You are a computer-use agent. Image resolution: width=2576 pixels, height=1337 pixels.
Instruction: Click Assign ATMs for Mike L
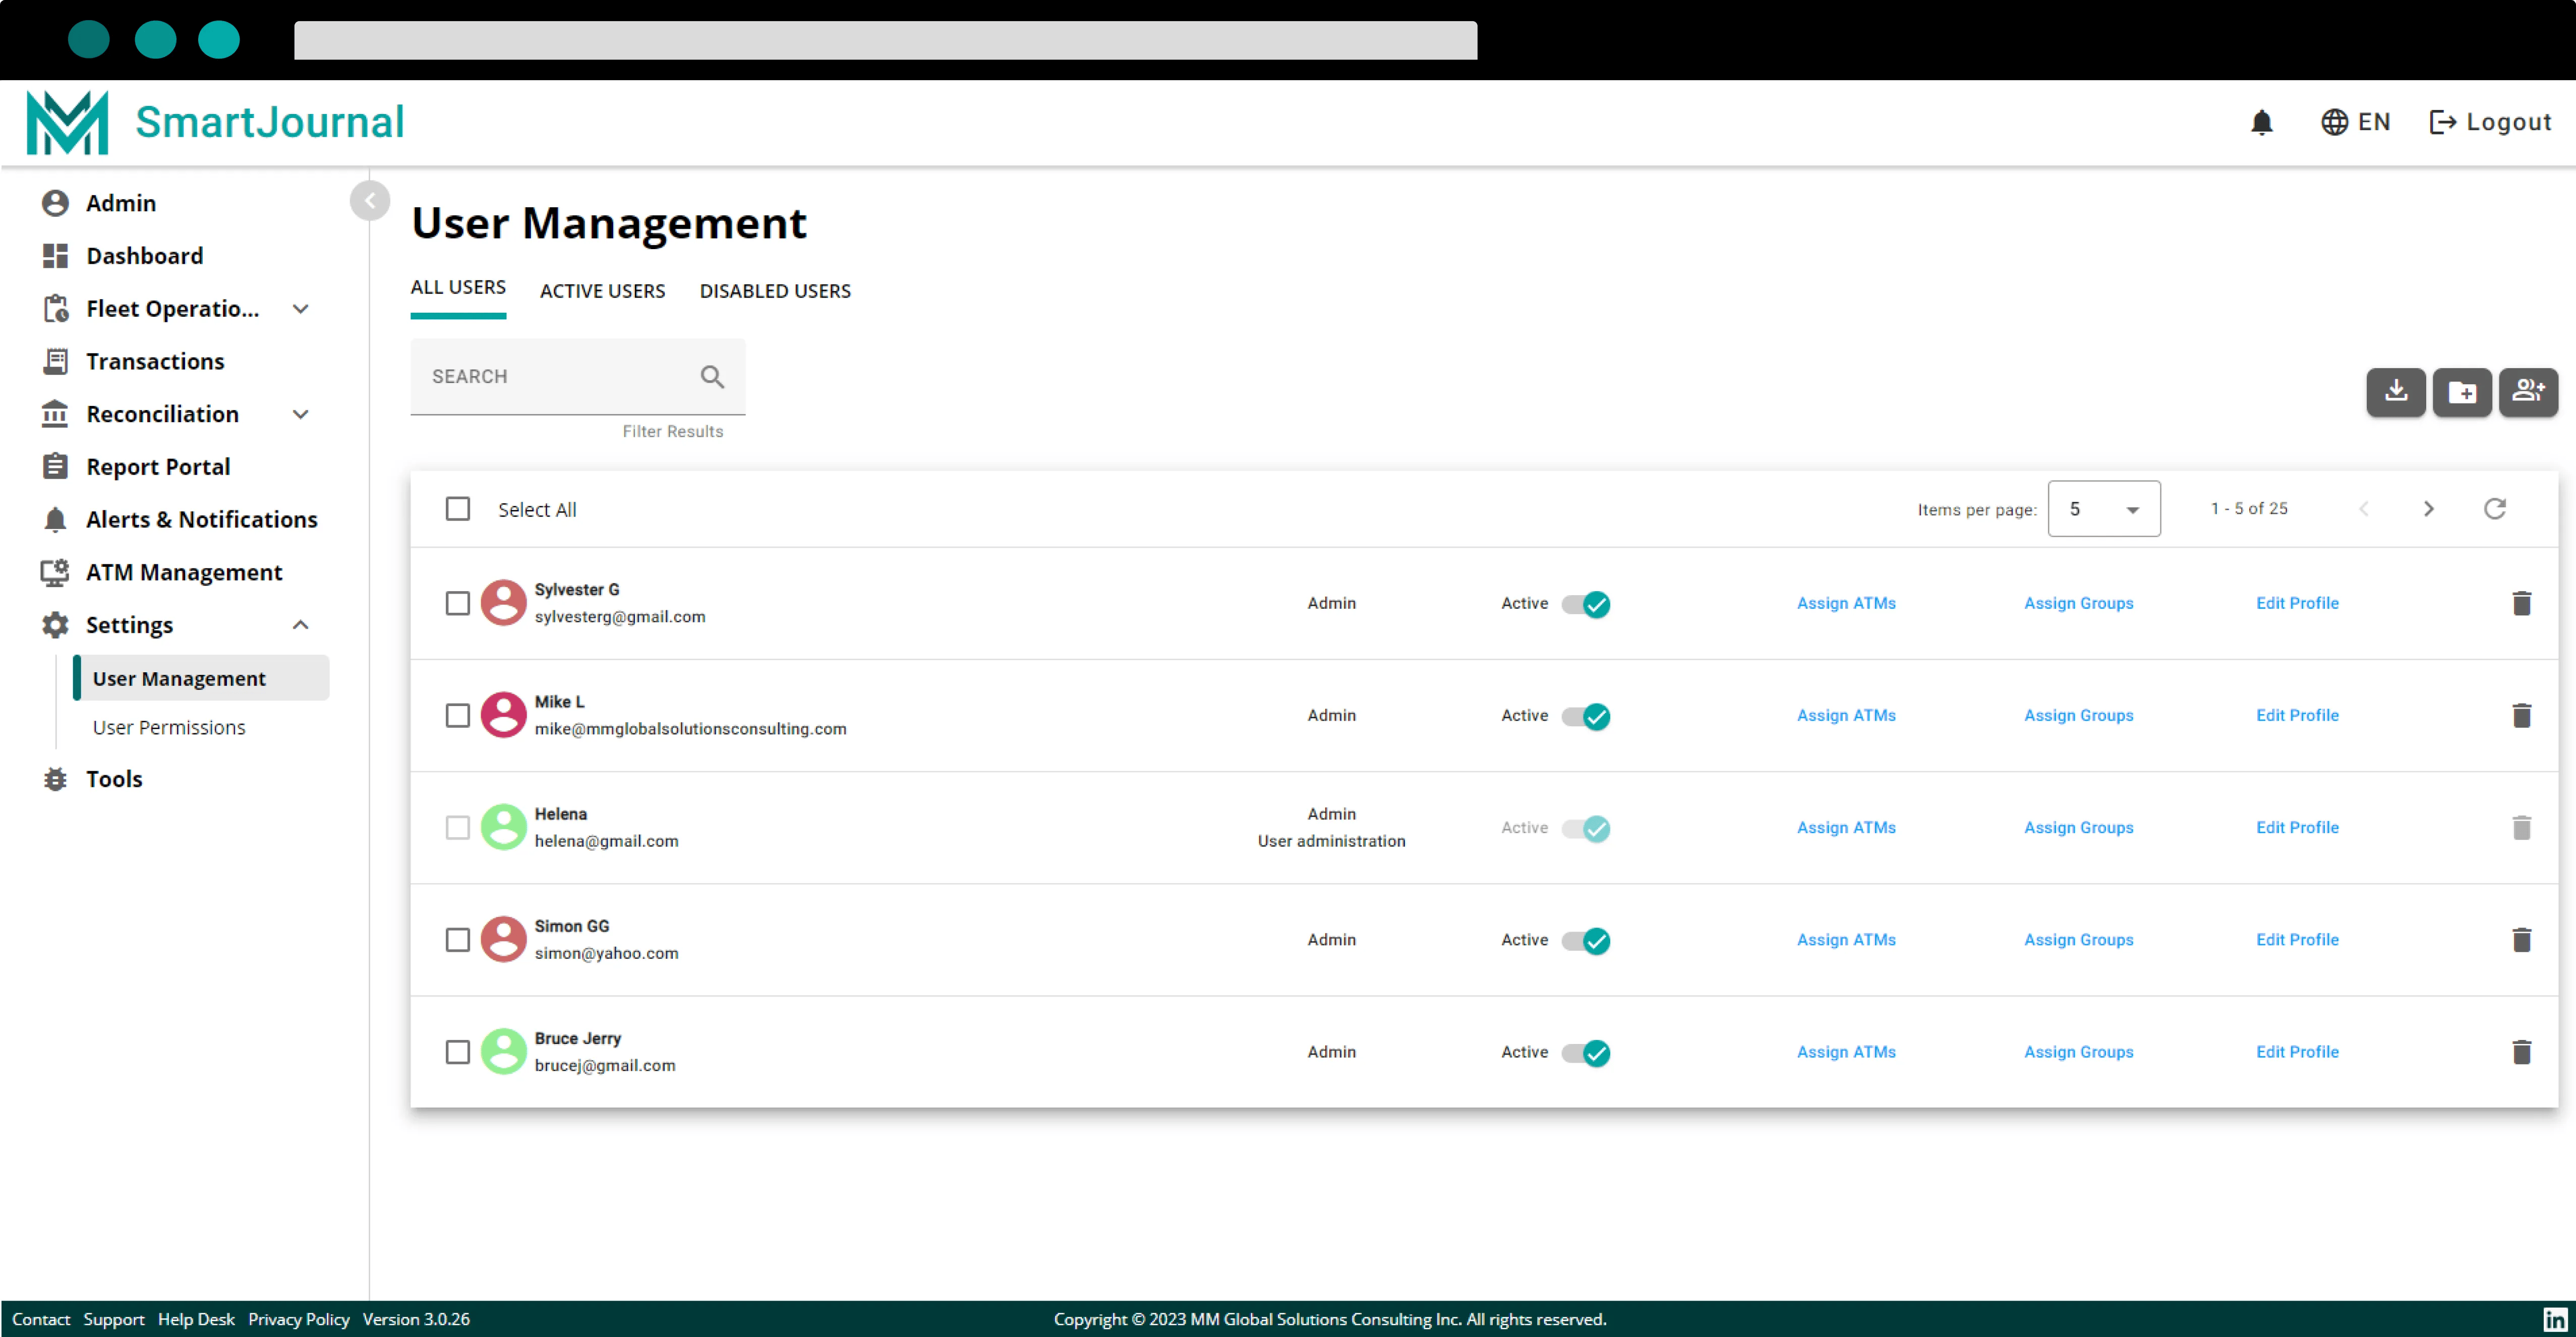pos(1846,715)
